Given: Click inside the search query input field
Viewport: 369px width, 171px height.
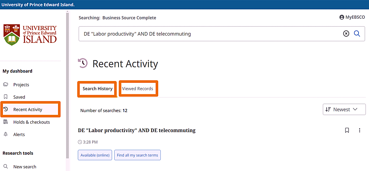Looking at the screenshot, I should 209,34.
